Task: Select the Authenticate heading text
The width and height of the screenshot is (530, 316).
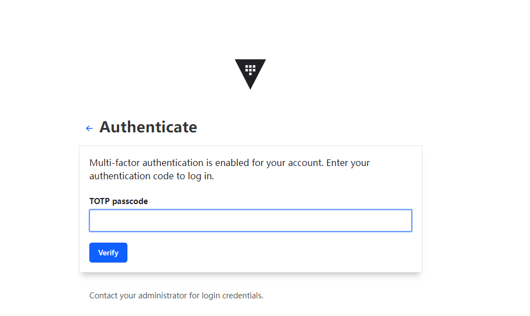Action: tap(148, 127)
